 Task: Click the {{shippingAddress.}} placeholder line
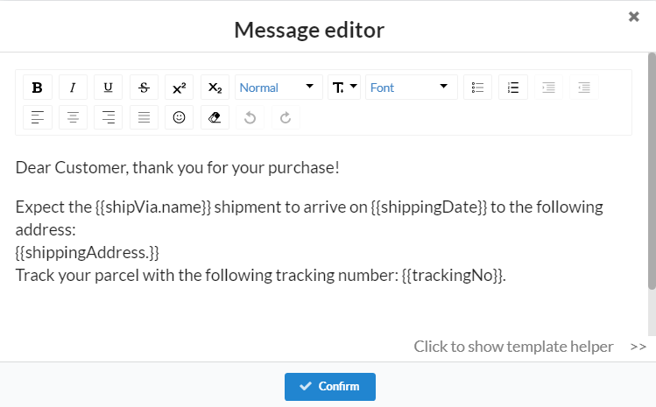tap(87, 253)
